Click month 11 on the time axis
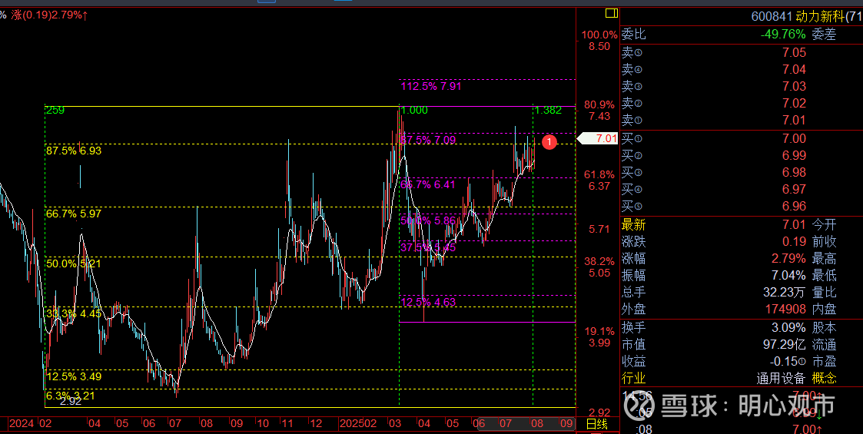863x434 pixels. (x=287, y=424)
